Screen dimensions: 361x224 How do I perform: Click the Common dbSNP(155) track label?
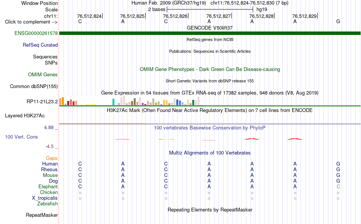click(33, 86)
